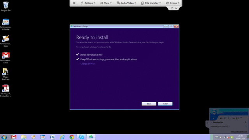Open the Actions menu in TeamViewer toolbar
Screen dimensions: 249x140
88,3
